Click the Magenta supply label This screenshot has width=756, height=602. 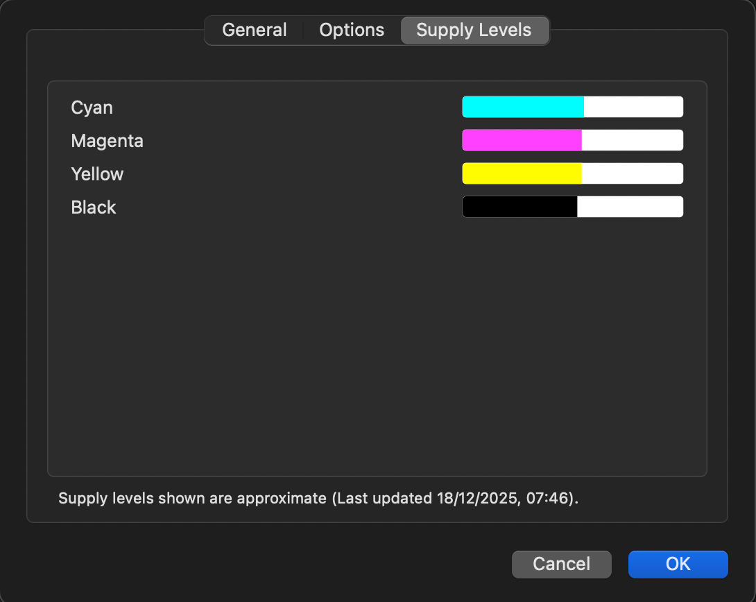pyautogui.click(x=107, y=141)
